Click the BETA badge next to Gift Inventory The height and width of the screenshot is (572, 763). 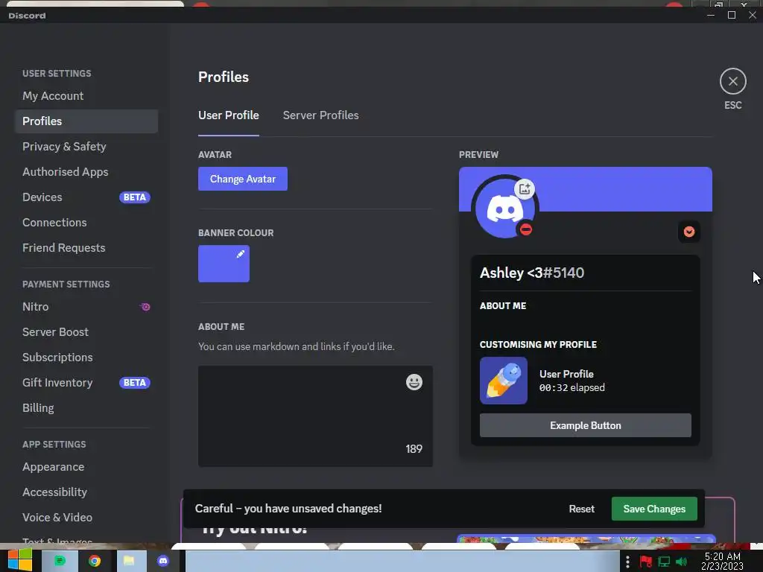[135, 382]
